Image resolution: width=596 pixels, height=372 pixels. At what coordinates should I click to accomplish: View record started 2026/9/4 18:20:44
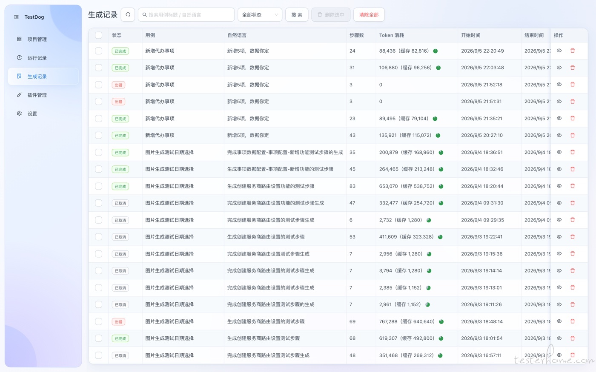click(559, 186)
